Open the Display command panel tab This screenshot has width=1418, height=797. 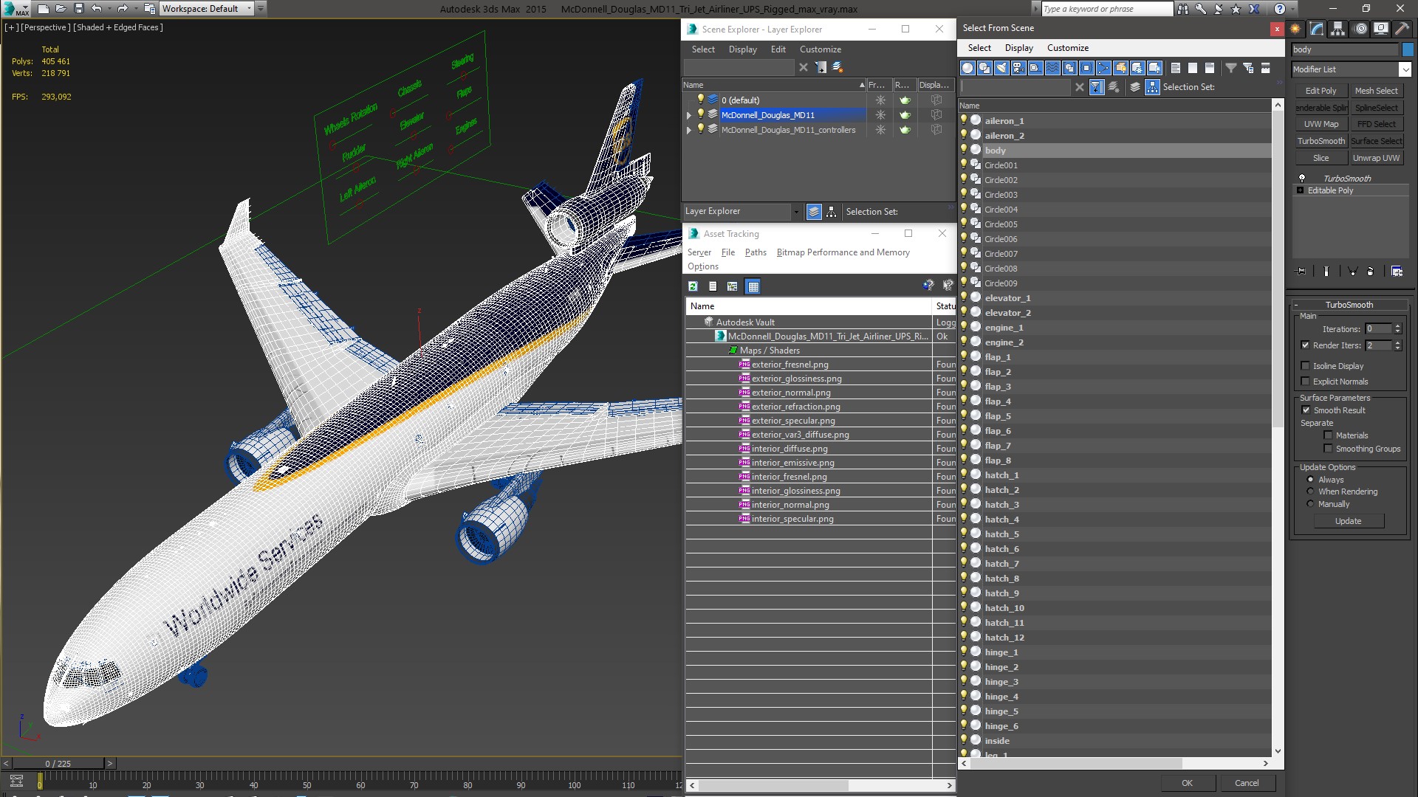coord(1381,29)
